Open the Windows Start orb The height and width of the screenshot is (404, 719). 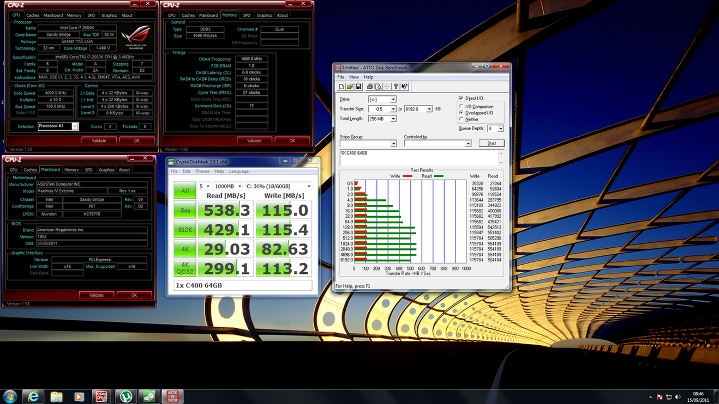tap(10, 396)
